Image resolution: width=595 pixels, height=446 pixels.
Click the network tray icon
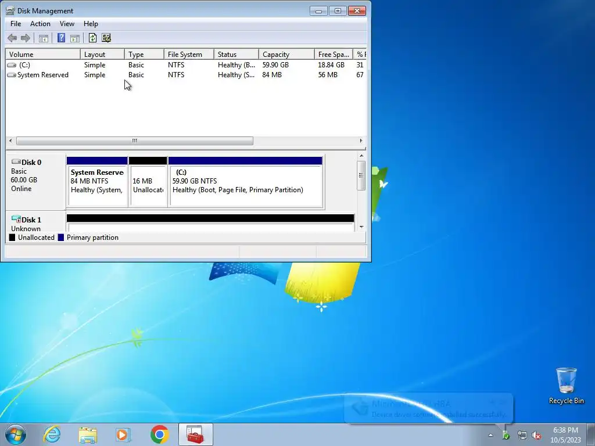click(x=522, y=435)
